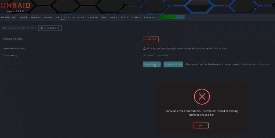The width and height of the screenshot is (275, 138).
Task: Click the 'Invalid or missing bzimage.sha256' error message
Action: pyautogui.click(x=202, y=113)
